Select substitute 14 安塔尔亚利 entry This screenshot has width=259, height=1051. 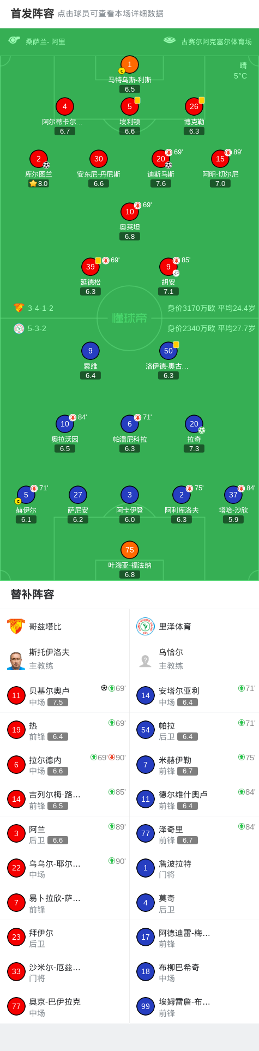coord(194,695)
